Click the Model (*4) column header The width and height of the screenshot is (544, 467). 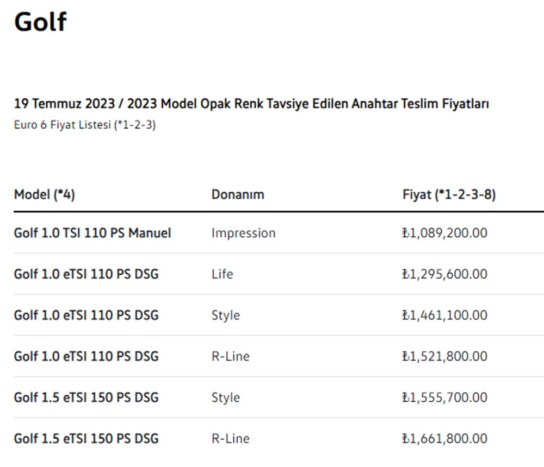[45, 194]
